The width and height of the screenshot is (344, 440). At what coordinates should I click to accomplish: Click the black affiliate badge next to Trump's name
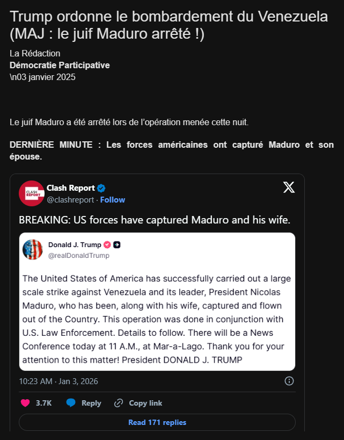(x=116, y=245)
